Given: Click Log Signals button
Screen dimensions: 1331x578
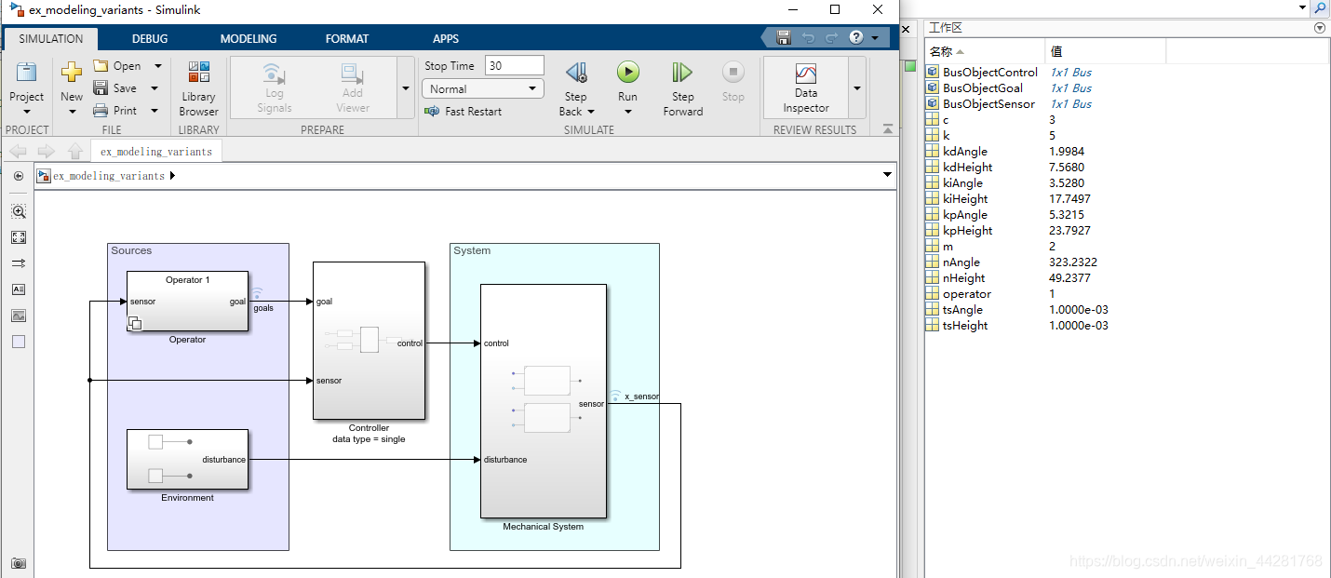Looking at the screenshot, I should pos(274,88).
